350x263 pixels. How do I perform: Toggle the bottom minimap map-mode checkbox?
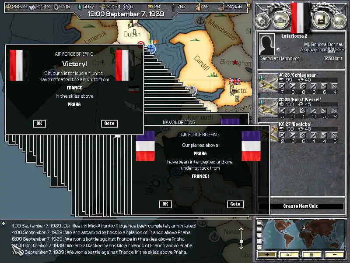tap(259, 247)
